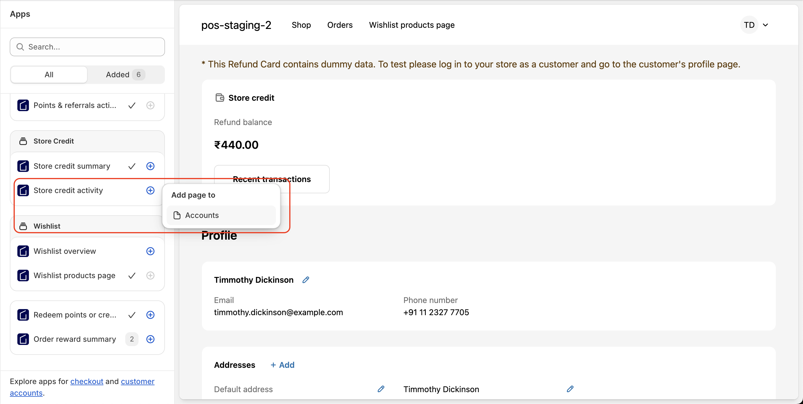Click edit pencil beside Default address
Screen dimensions: 803x404
[x=381, y=389]
